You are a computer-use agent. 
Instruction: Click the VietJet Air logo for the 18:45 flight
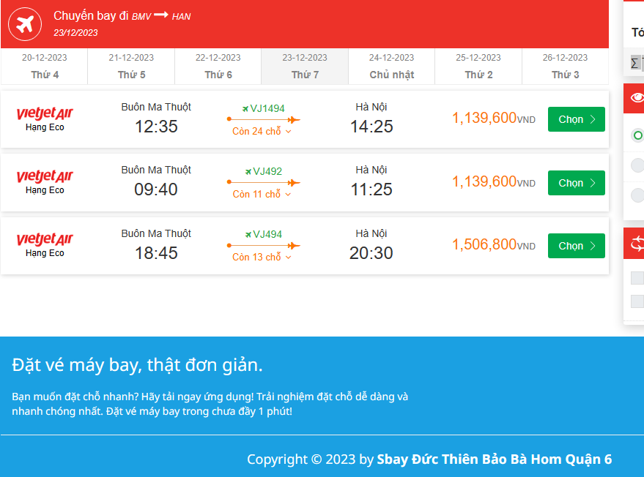coord(45,239)
